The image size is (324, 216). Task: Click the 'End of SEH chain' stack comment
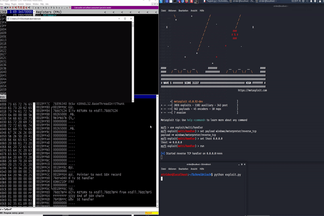point(90,196)
